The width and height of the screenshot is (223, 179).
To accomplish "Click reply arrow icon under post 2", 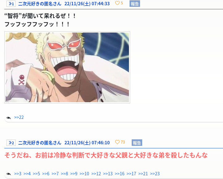I will tap(9, 174).
